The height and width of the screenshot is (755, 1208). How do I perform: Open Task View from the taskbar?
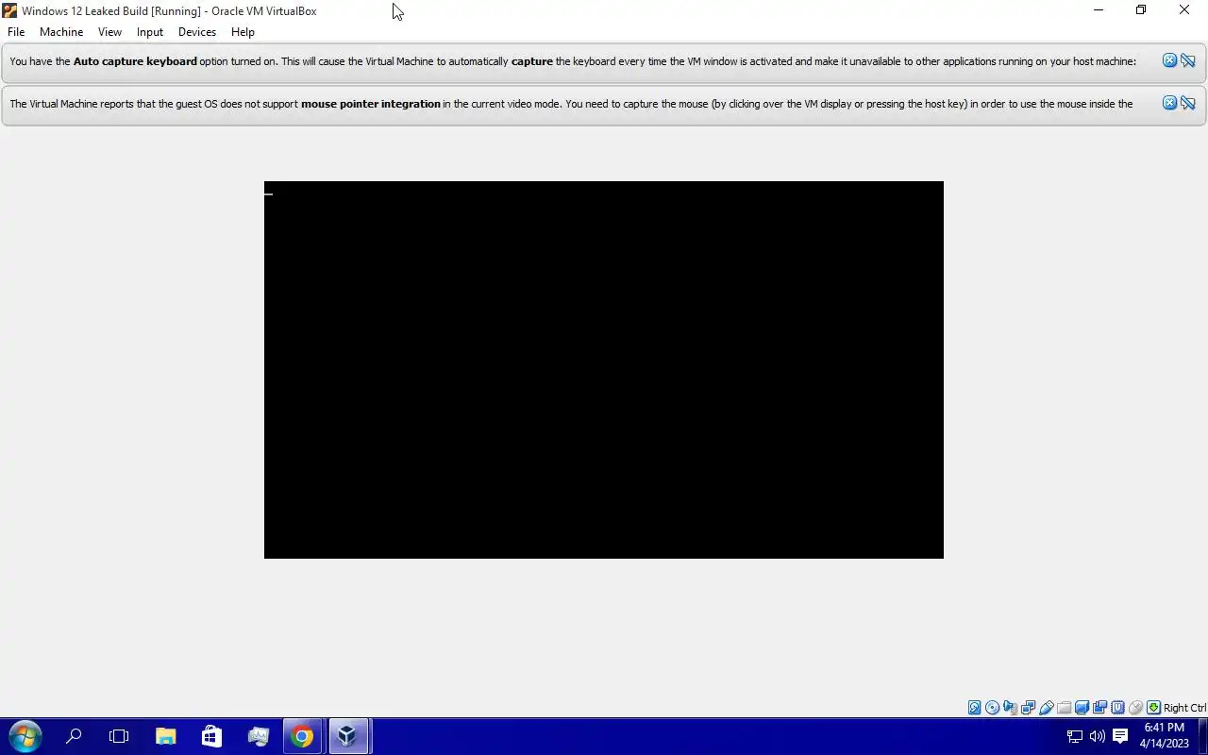coord(119,736)
